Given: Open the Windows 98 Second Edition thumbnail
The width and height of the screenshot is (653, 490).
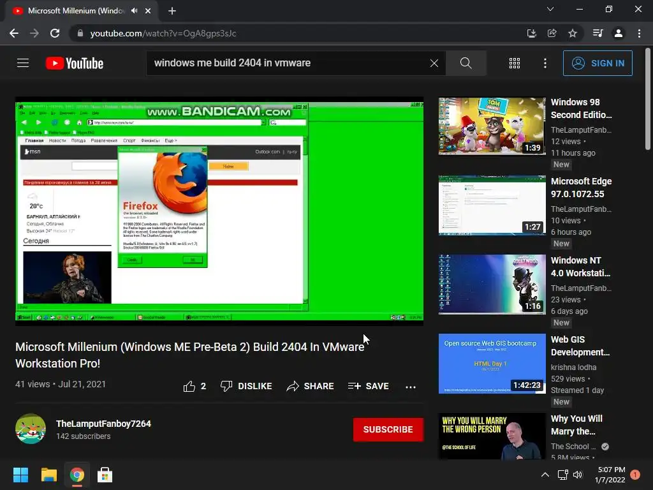Looking at the screenshot, I should click(x=492, y=126).
